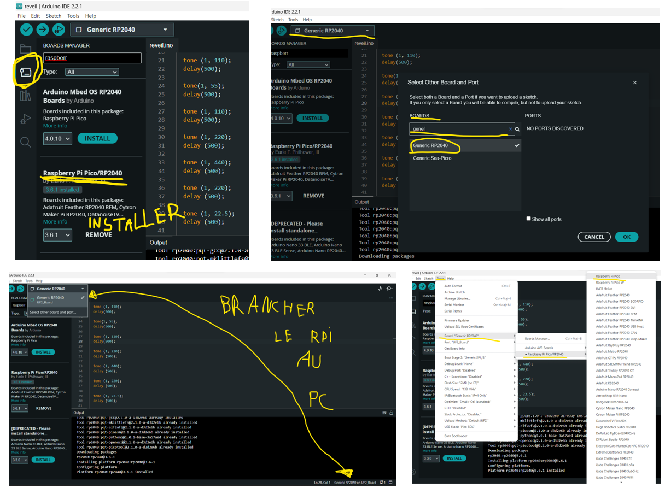Screen dimensions: 665x488
Task: Open the 3.3.0 version dropdown in bottom-left screenshot
Action: (x=20, y=460)
